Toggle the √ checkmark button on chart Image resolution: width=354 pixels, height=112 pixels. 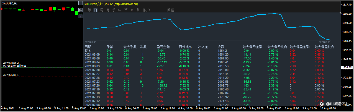pyautogui.click(x=80, y=16)
